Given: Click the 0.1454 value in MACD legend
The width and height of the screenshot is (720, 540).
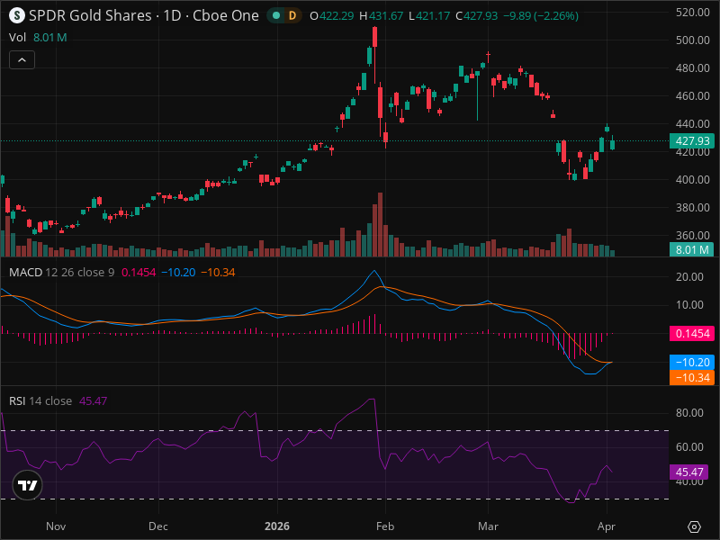Looking at the screenshot, I should click(139, 273).
